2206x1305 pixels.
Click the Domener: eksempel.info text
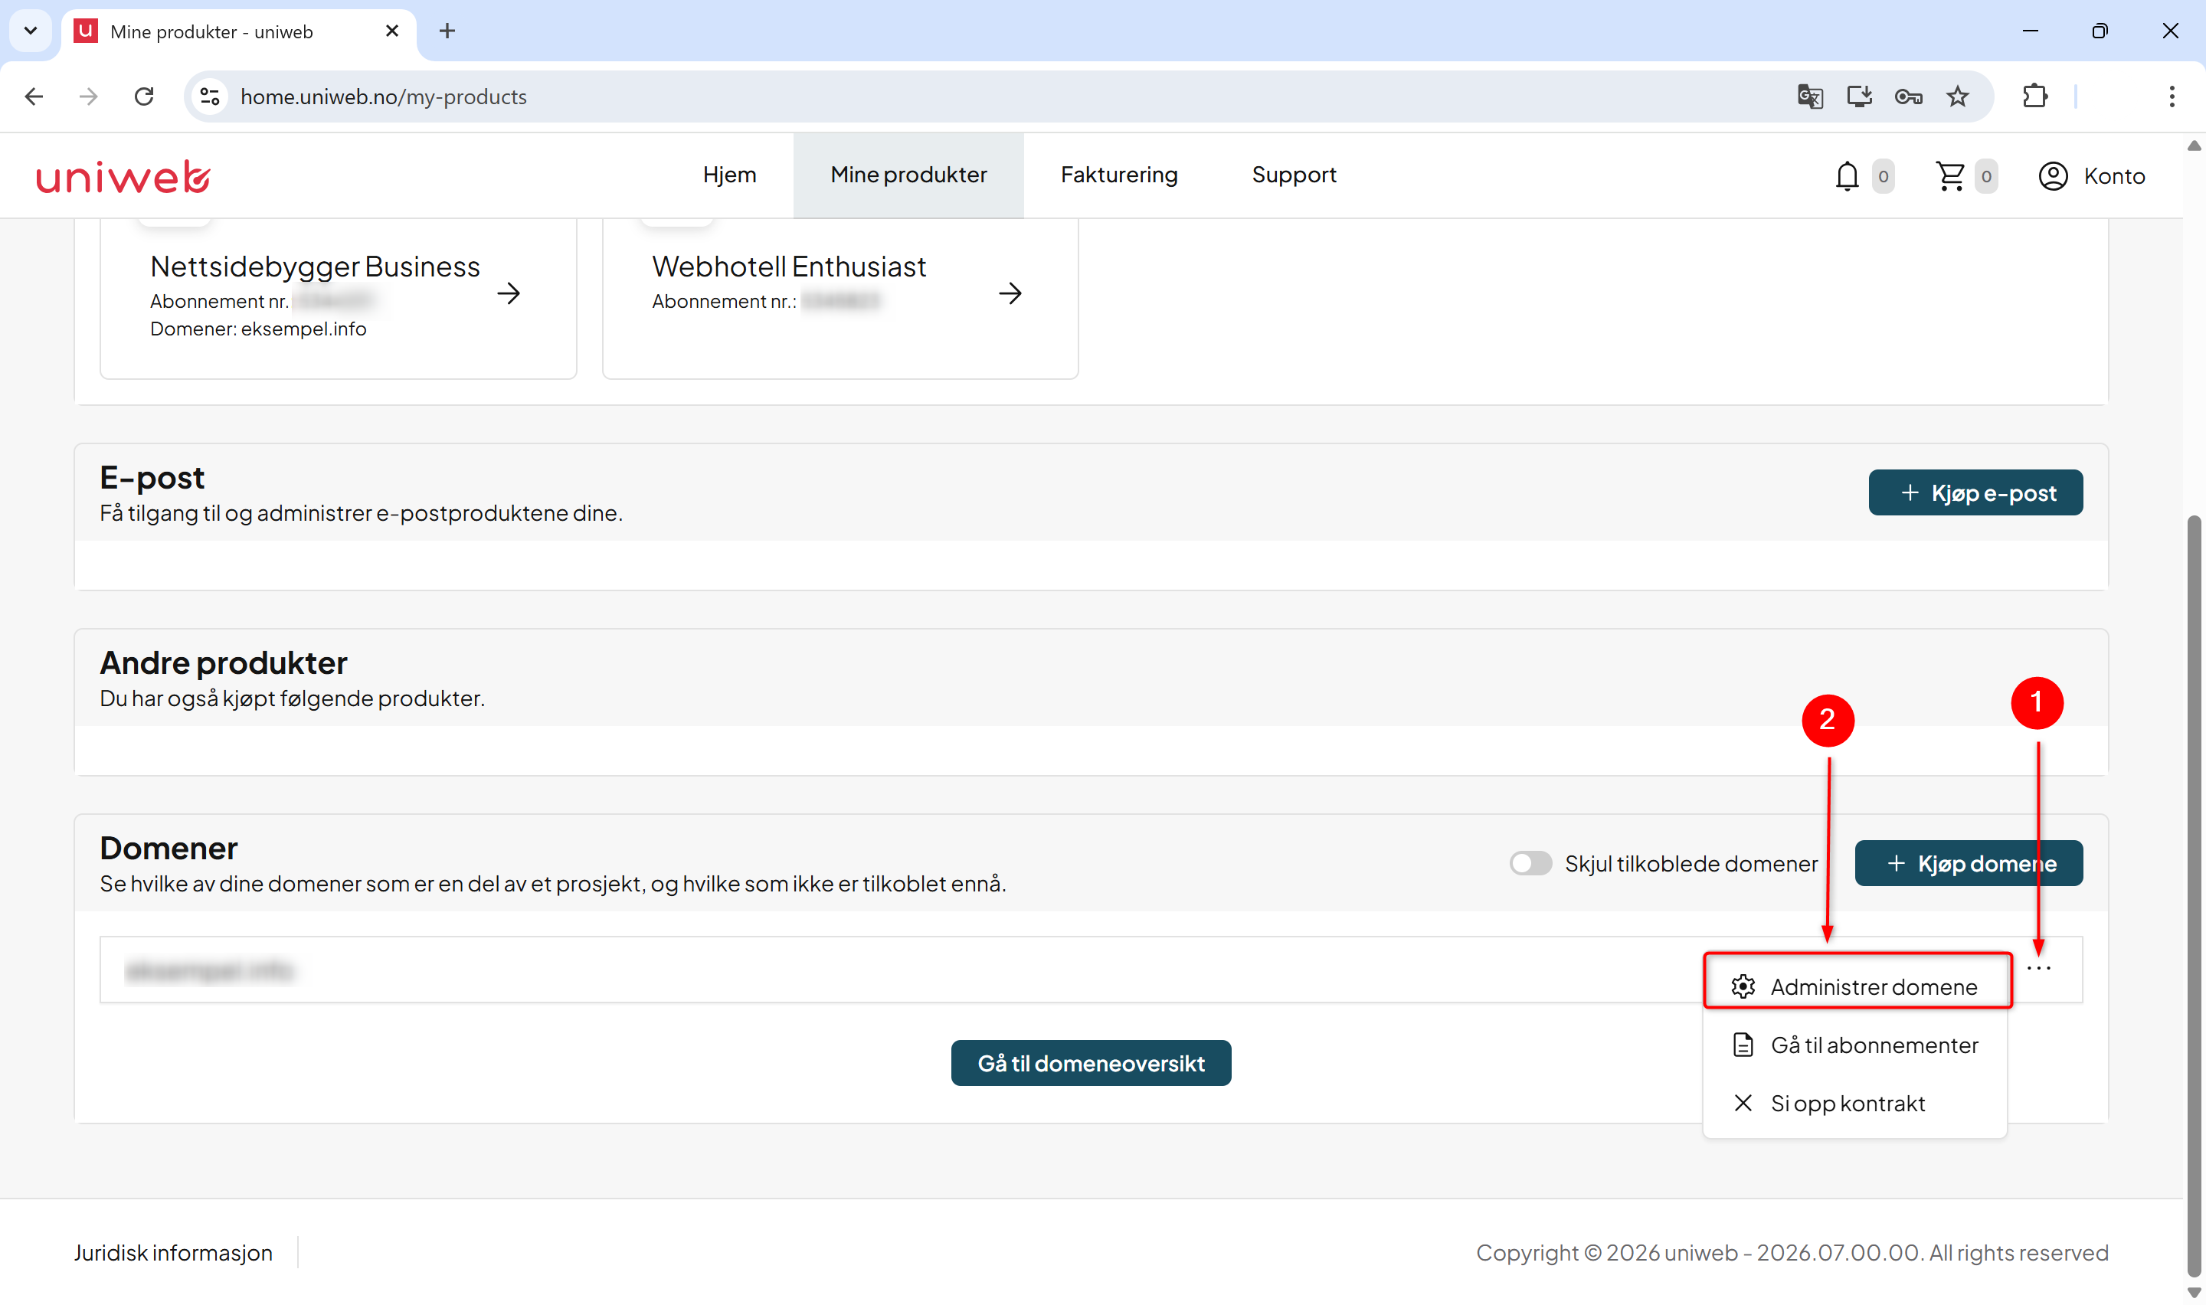click(x=257, y=329)
